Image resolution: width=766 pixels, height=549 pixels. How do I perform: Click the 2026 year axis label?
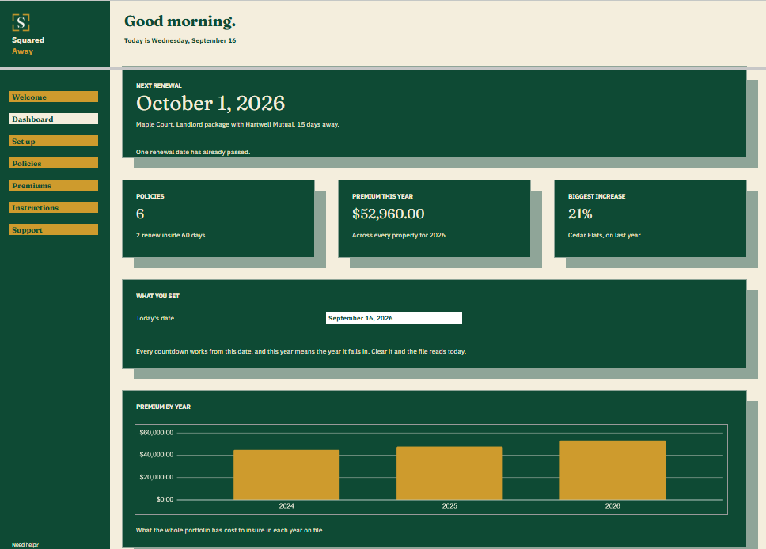612,506
